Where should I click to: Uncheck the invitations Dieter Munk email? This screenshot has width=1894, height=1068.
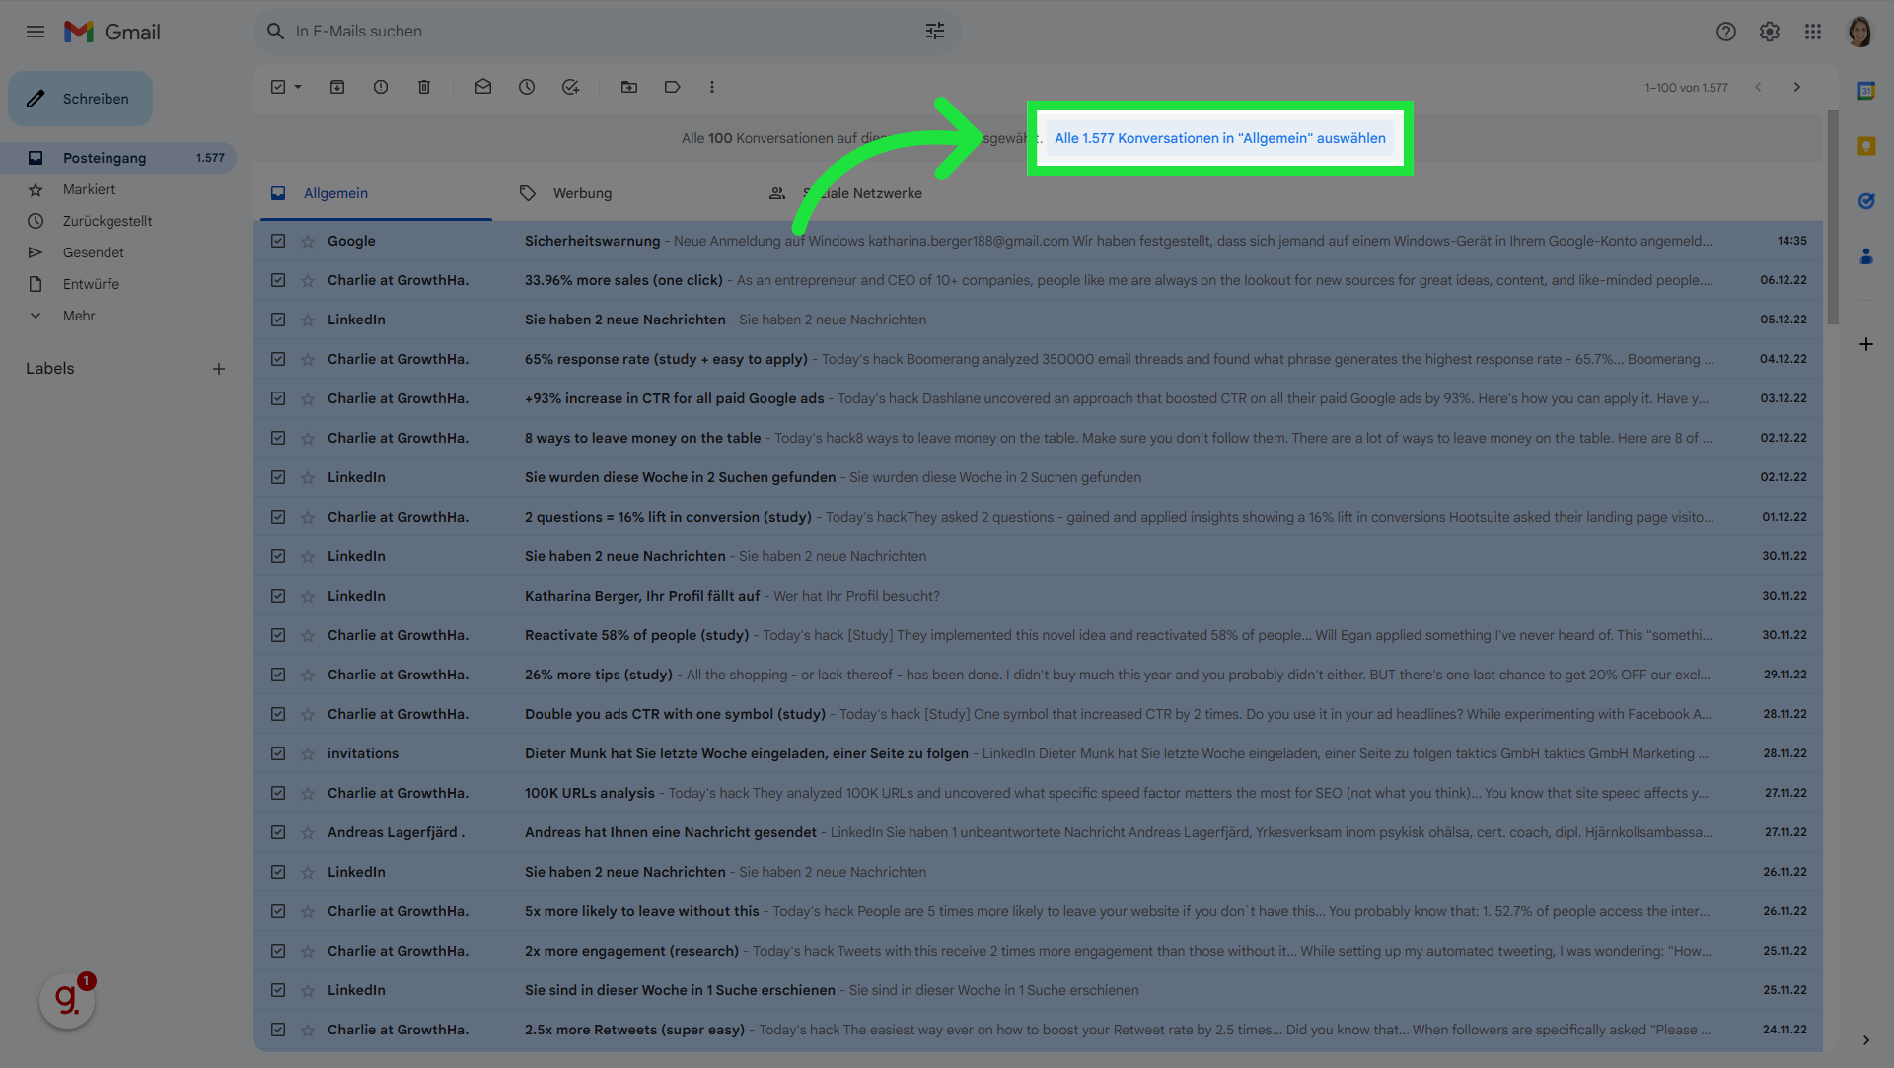[278, 753]
